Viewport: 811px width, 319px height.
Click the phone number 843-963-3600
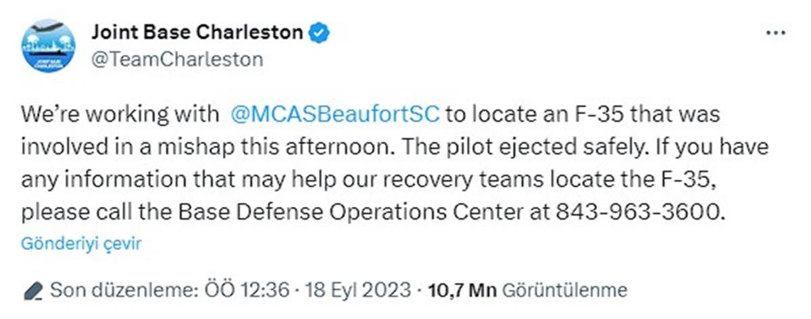(x=643, y=212)
